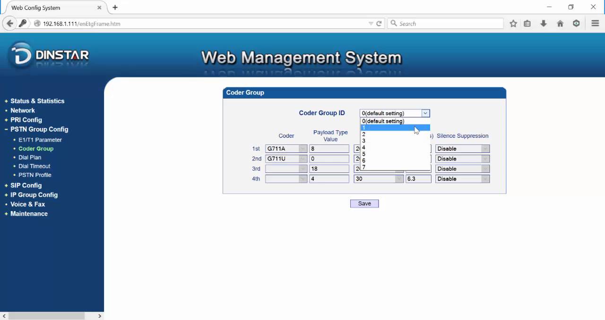Image resolution: width=605 pixels, height=320 pixels.
Task: Click the sidebar scrollbar right arrow
Action: 100,316
